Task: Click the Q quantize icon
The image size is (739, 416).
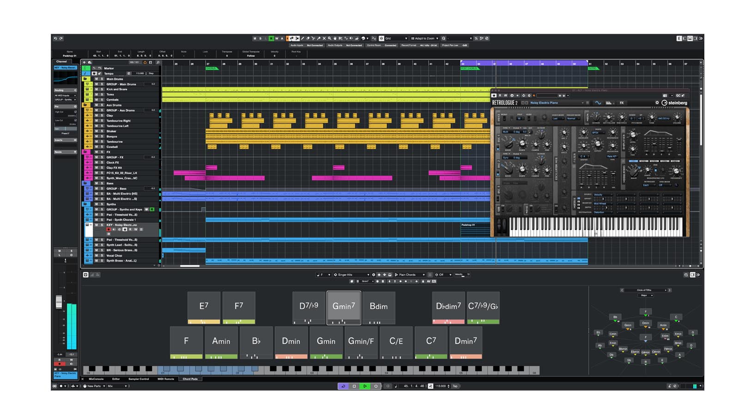Action: coord(443,38)
